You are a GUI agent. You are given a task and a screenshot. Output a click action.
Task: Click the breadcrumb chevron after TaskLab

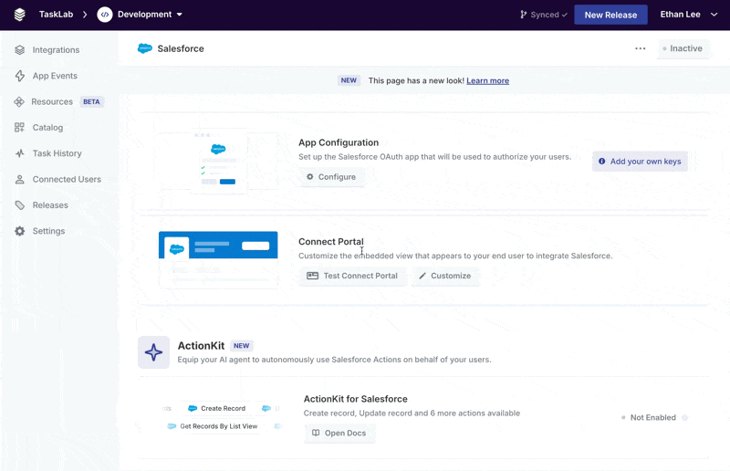(85, 15)
